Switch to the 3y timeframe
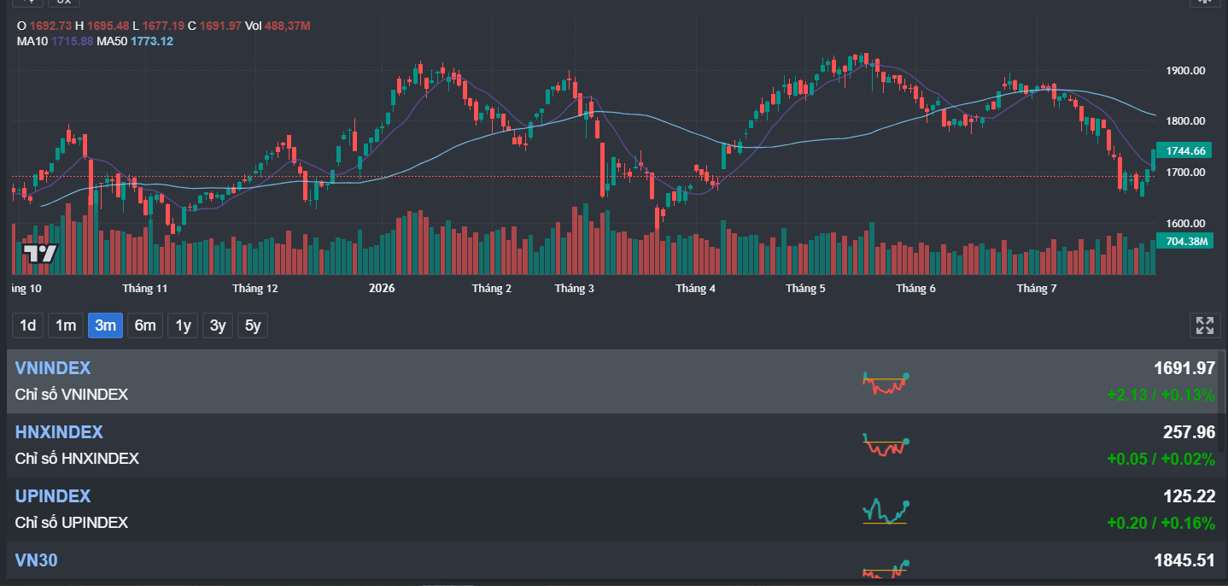1228x586 pixels. 218,325
